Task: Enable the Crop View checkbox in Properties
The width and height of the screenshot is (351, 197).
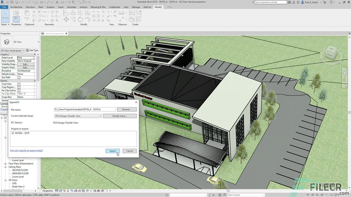Action: coord(18,84)
